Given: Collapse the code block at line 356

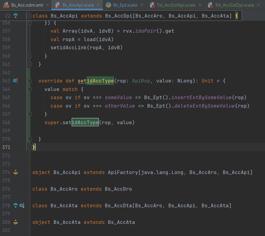Looking at the screenshot, I should click(x=30, y=23).
